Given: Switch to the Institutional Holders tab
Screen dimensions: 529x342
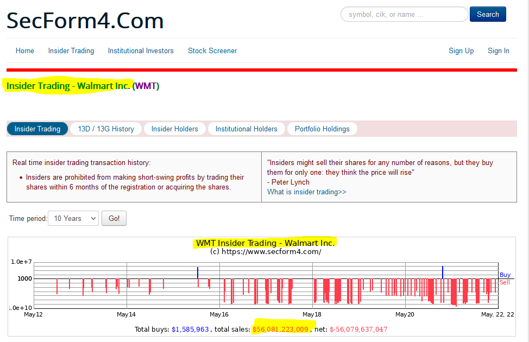Looking at the screenshot, I should point(246,129).
